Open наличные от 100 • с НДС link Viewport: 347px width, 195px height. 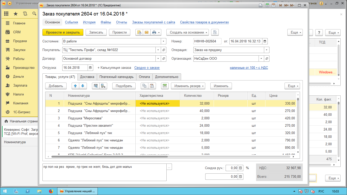click(249, 68)
